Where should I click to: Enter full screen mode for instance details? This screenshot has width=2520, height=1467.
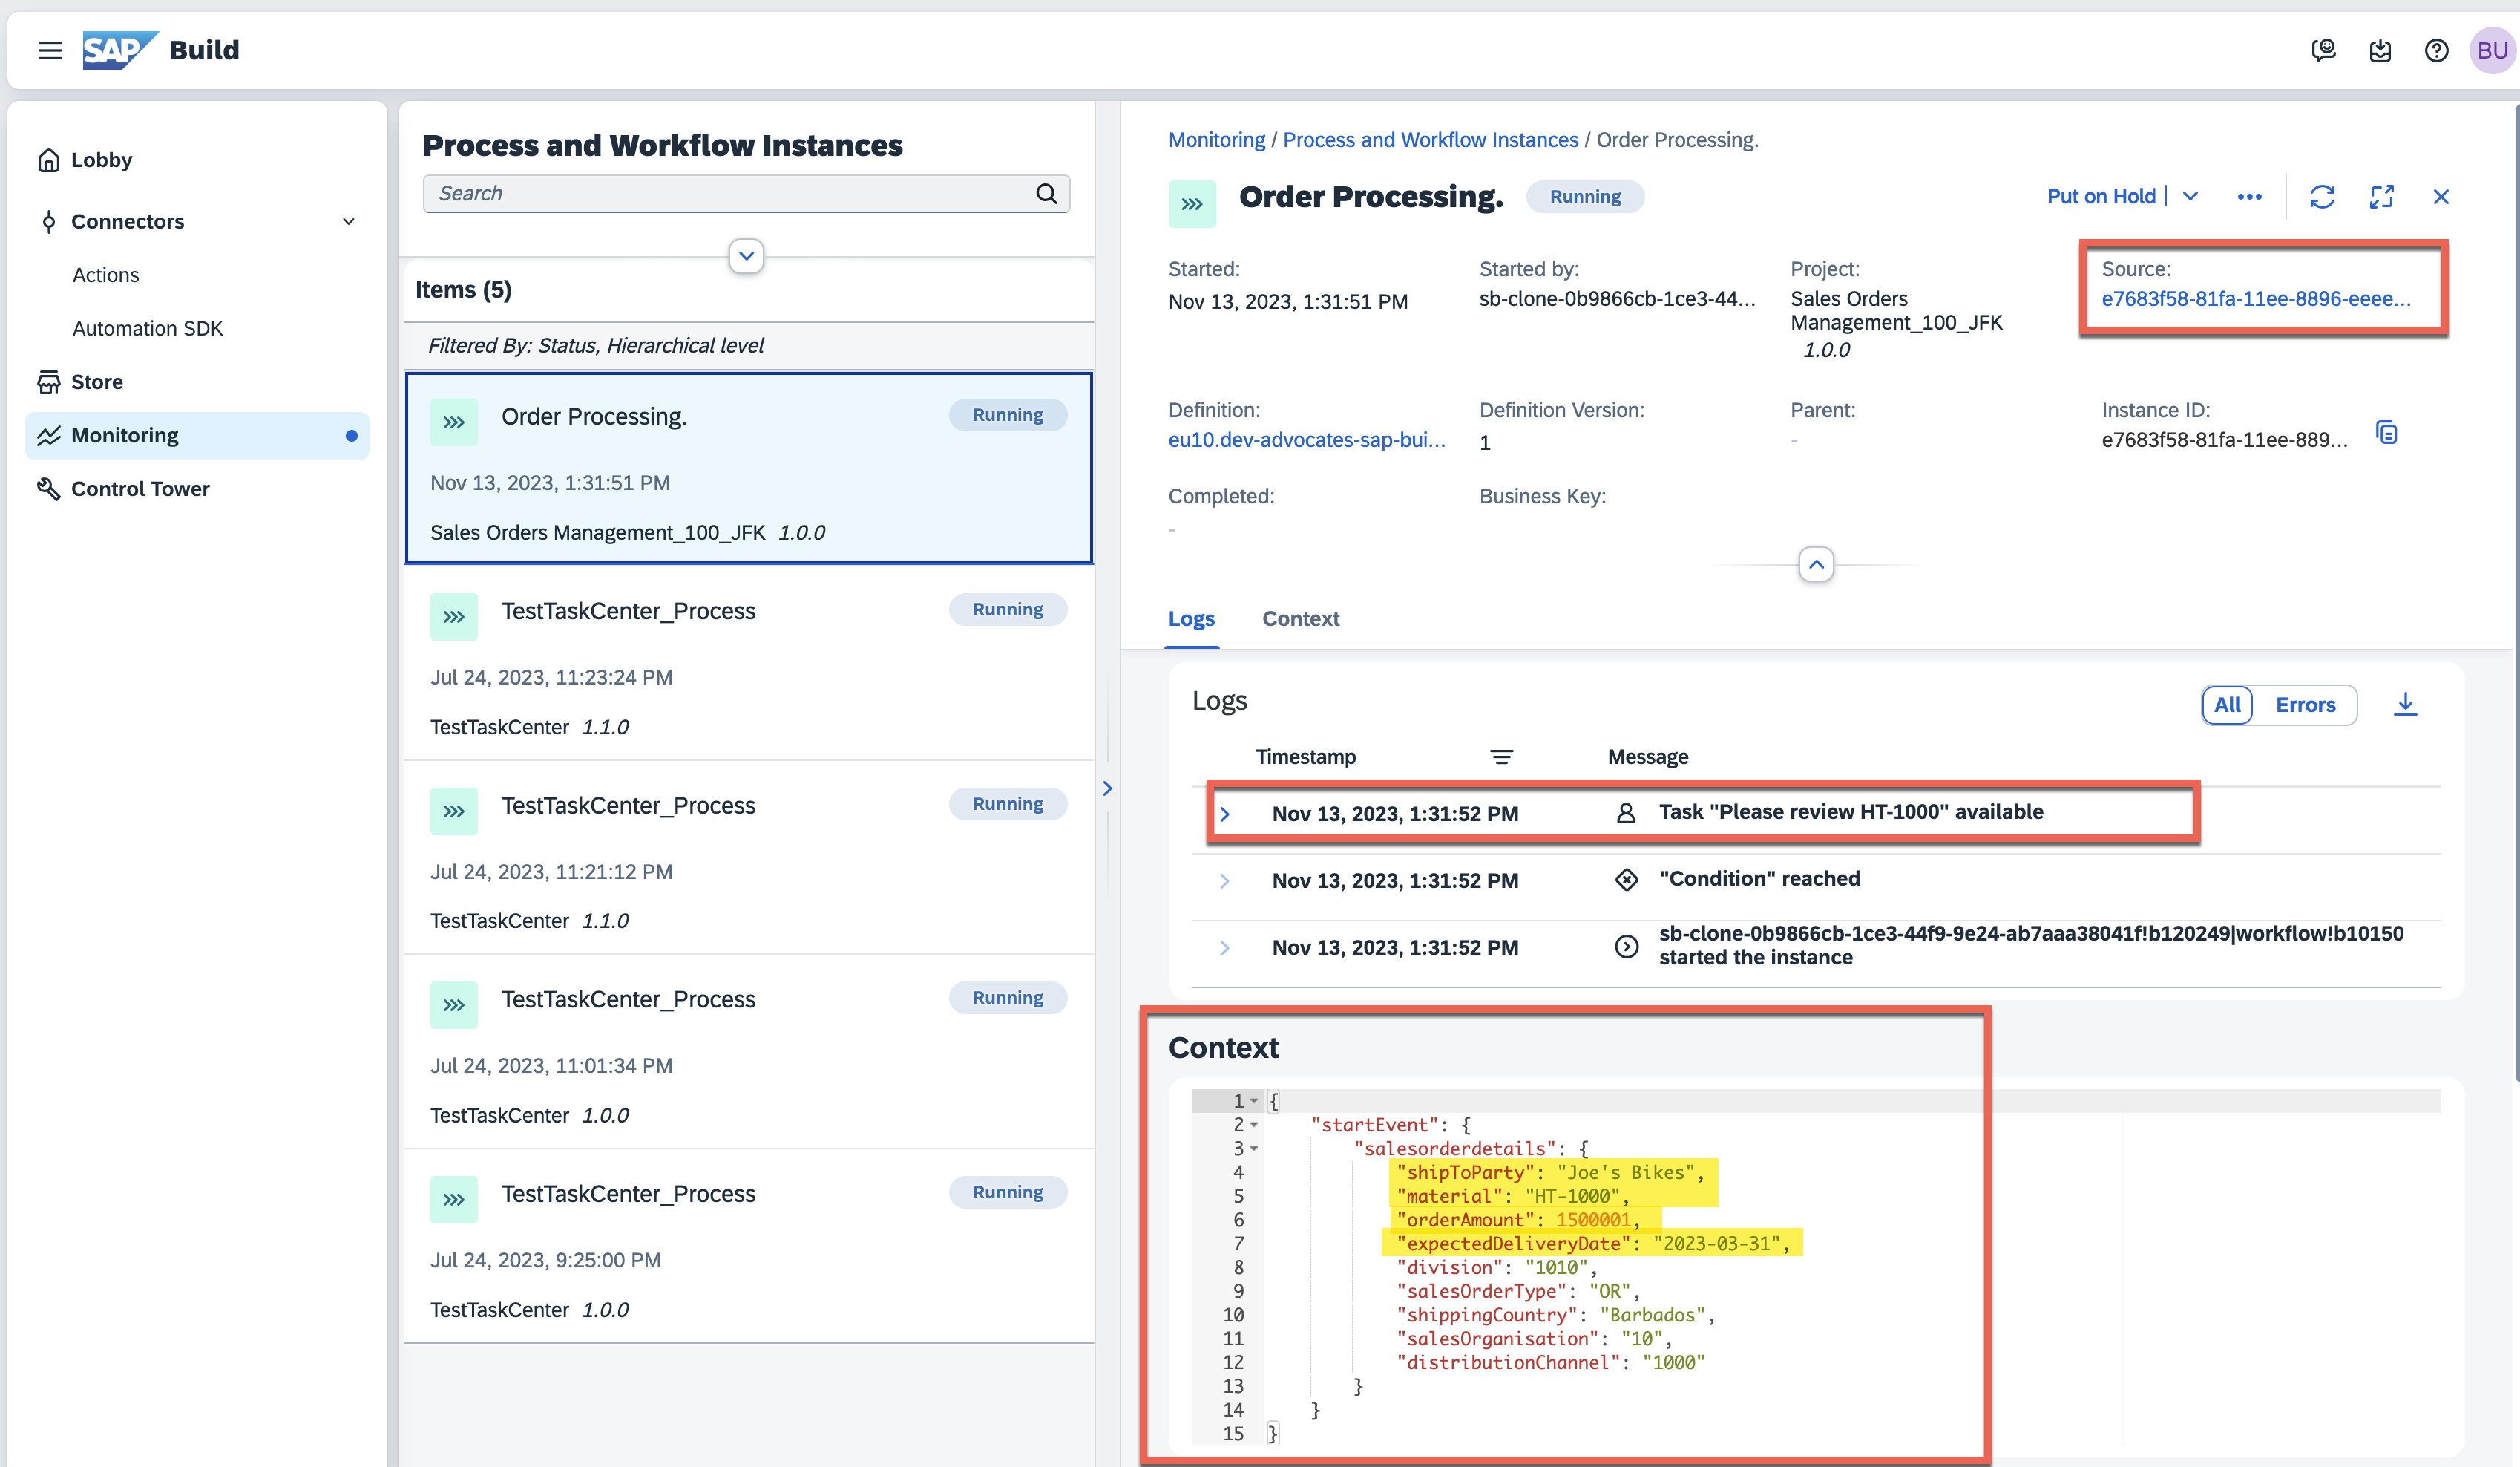point(2382,196)
